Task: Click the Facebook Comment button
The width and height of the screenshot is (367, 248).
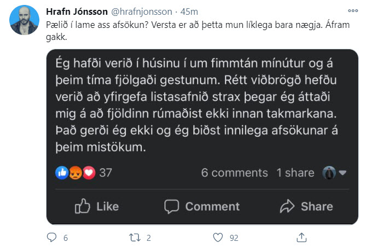Action: (202, 206)
